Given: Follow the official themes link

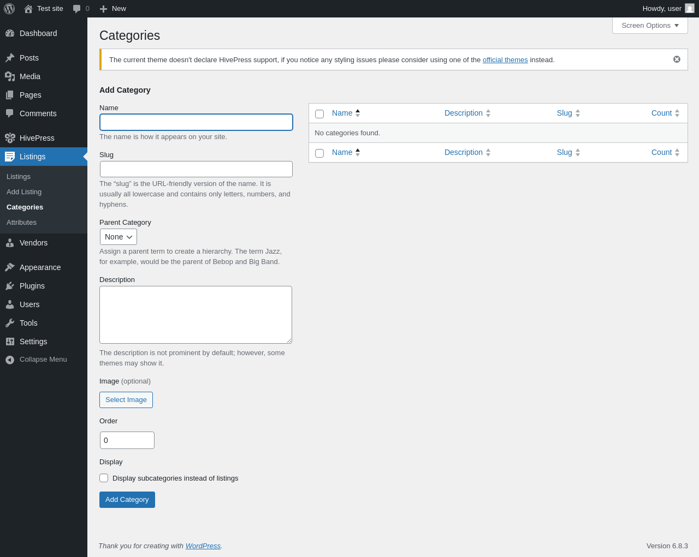Looking at the screenshot, I should tap(505, 60).
